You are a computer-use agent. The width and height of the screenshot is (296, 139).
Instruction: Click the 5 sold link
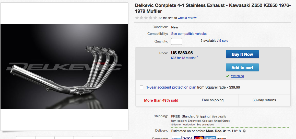[x=224, y=41]
